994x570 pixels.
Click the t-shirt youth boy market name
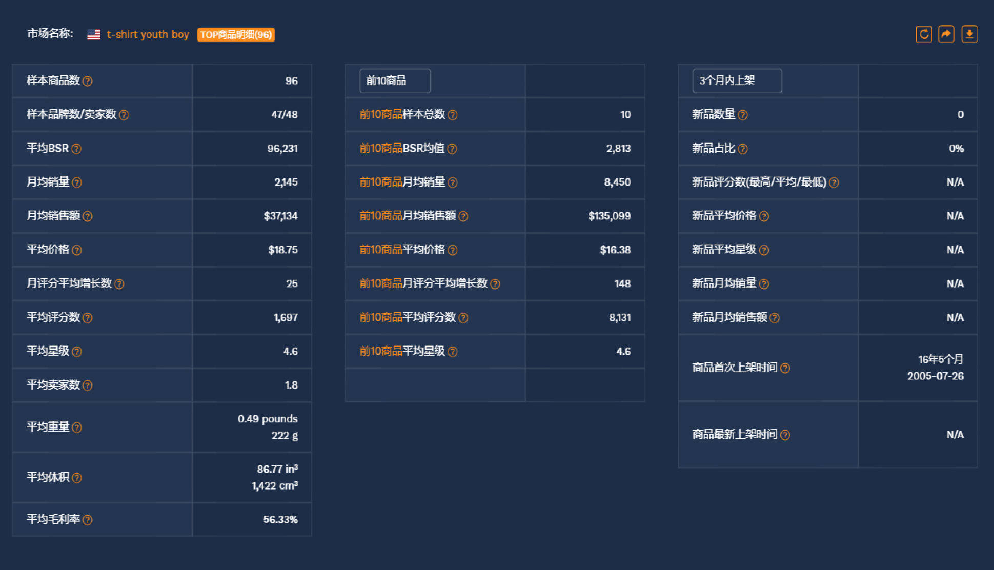[x=148, y=34]
